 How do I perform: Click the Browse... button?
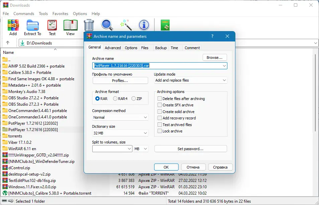[215, 58]
